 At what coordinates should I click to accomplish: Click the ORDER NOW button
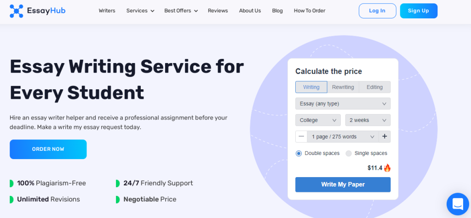point(48,149)
